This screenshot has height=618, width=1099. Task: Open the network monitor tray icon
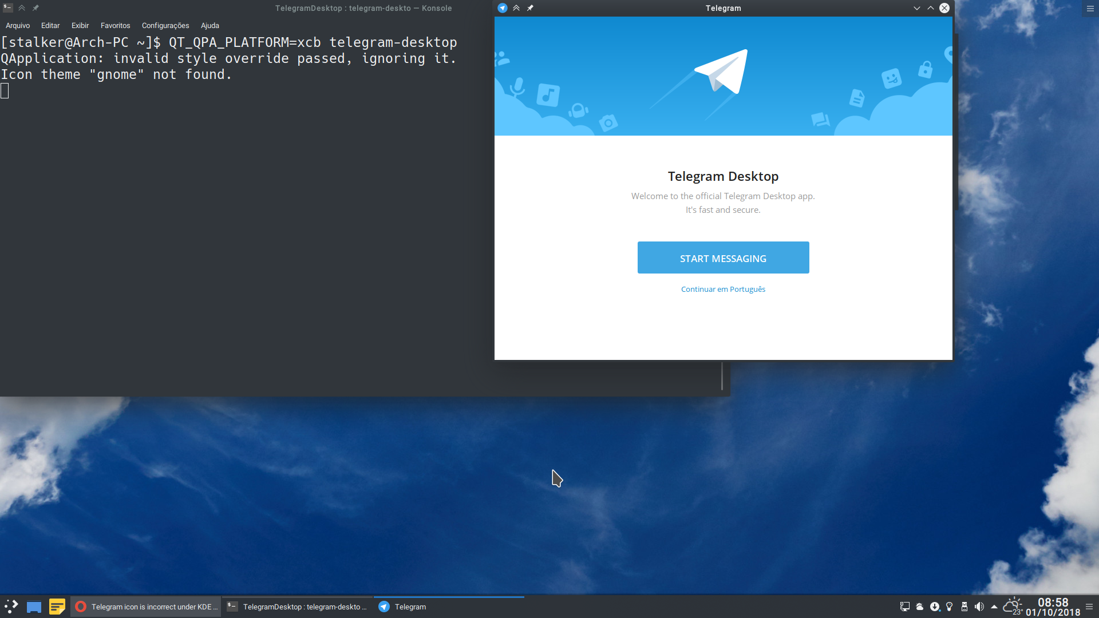click(905, 607)
